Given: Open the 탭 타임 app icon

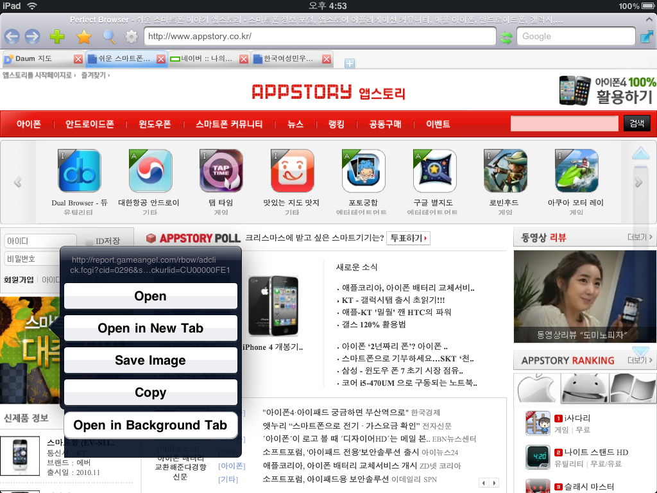Looking at the screenshot, I should point(221,171).
